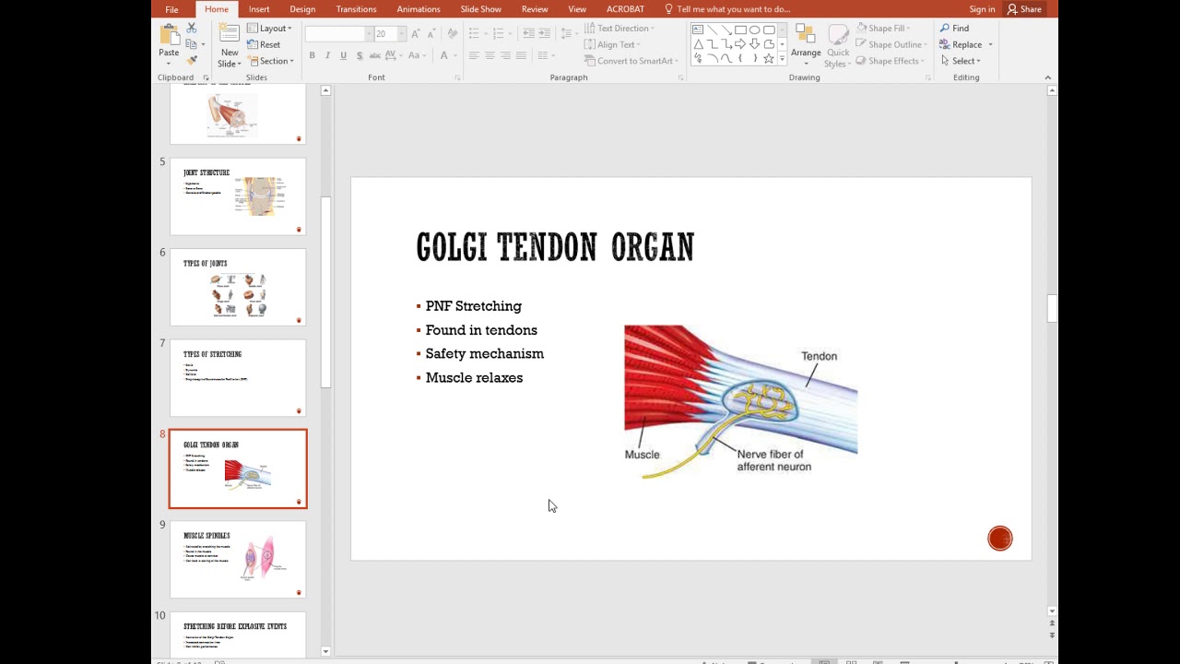Image resolution: width=1180 pixels, height=664 pixels.
Task: Pick the five-point star shape
Action: coord(769,59)
